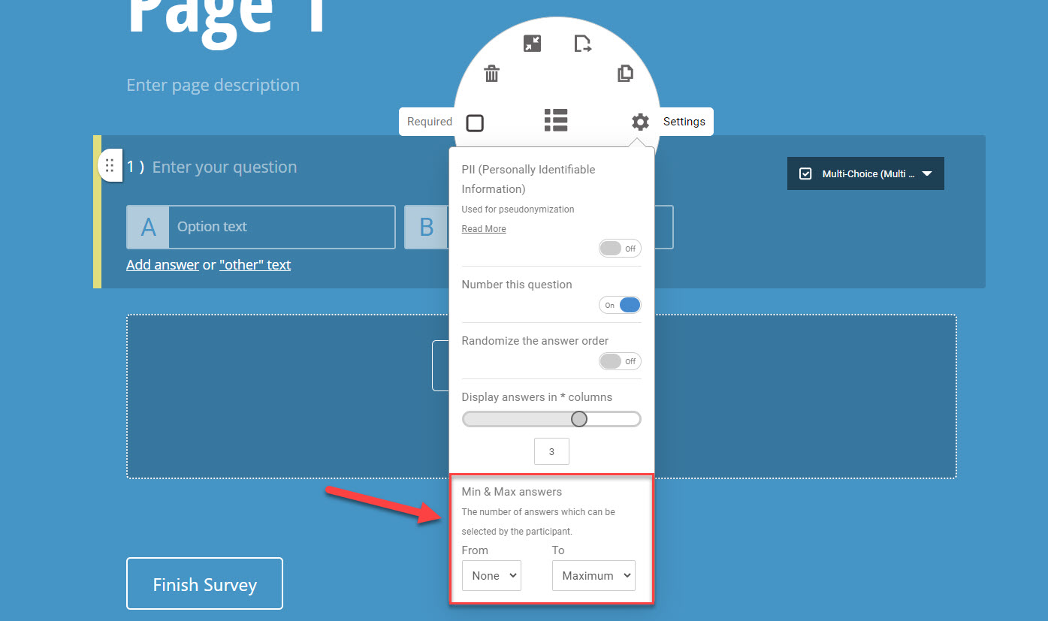
Task: Click the checkmark icon in the type selector
Action: point(805,173)
